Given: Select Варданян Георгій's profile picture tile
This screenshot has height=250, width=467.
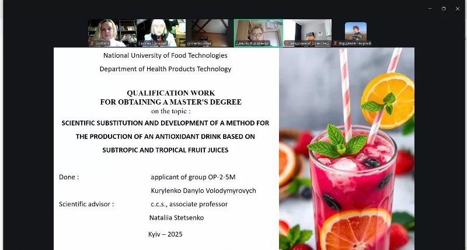Looking at the screenshot, I should [x=356, y=30].
